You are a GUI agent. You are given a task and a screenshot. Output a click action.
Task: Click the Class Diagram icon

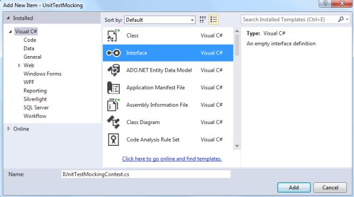pos(113,122)
